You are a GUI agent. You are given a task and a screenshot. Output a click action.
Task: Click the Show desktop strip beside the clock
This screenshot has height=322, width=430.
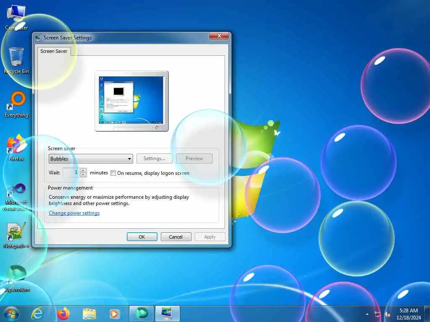point(427,314)
